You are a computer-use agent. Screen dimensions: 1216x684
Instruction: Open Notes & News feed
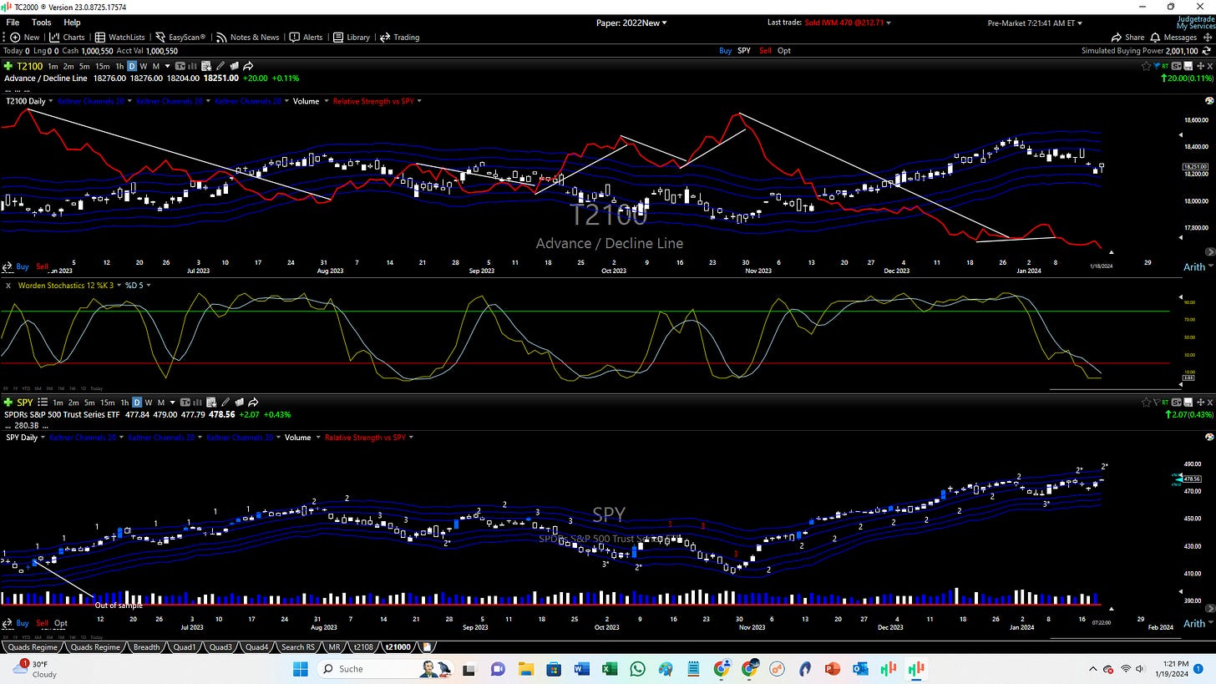(x=247, y=37)
